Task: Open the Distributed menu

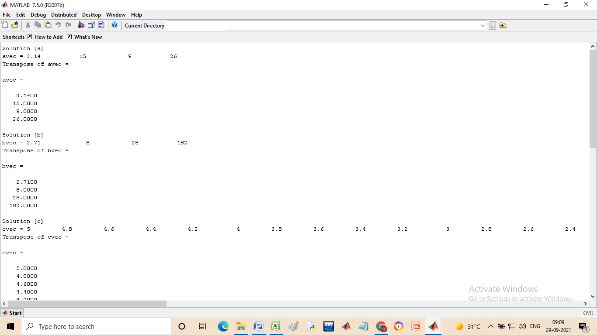Action: tap(64, 15)
